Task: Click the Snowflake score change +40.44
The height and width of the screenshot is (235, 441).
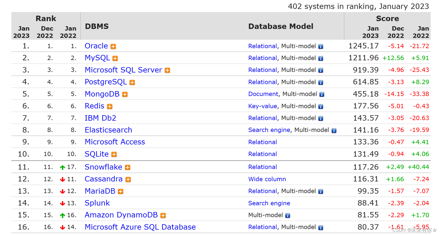Action: pos(418,167)
